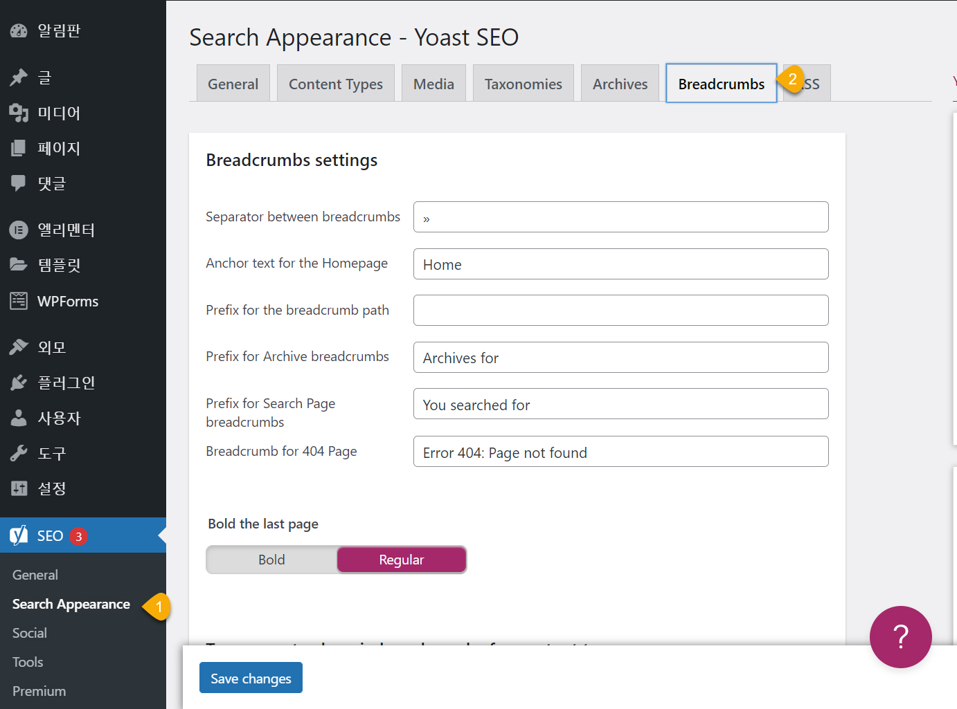957x709 pixels.
Task: Open Search Appearance submenu item
Action: [71, 604]
